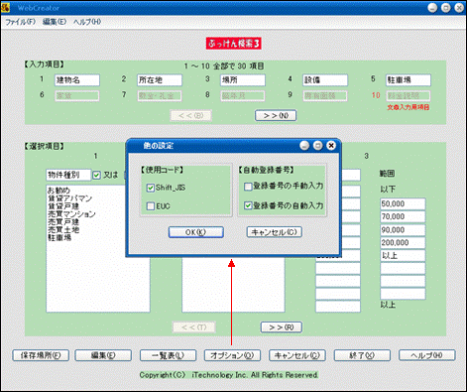
Task: Click the OK(K) button in dialog
Action: coord(196,232)
